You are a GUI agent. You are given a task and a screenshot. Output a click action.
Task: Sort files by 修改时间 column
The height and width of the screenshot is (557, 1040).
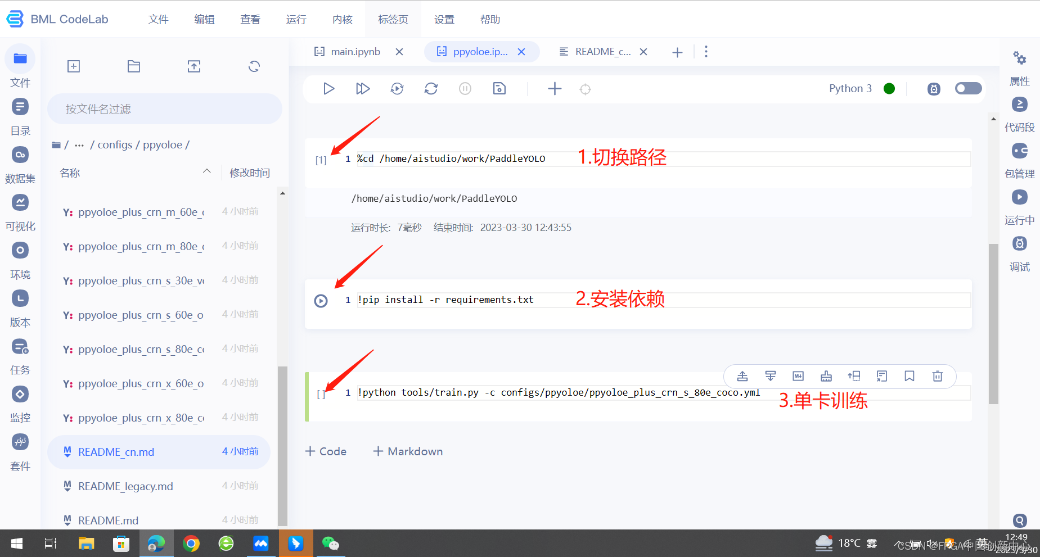coord(250,173)
